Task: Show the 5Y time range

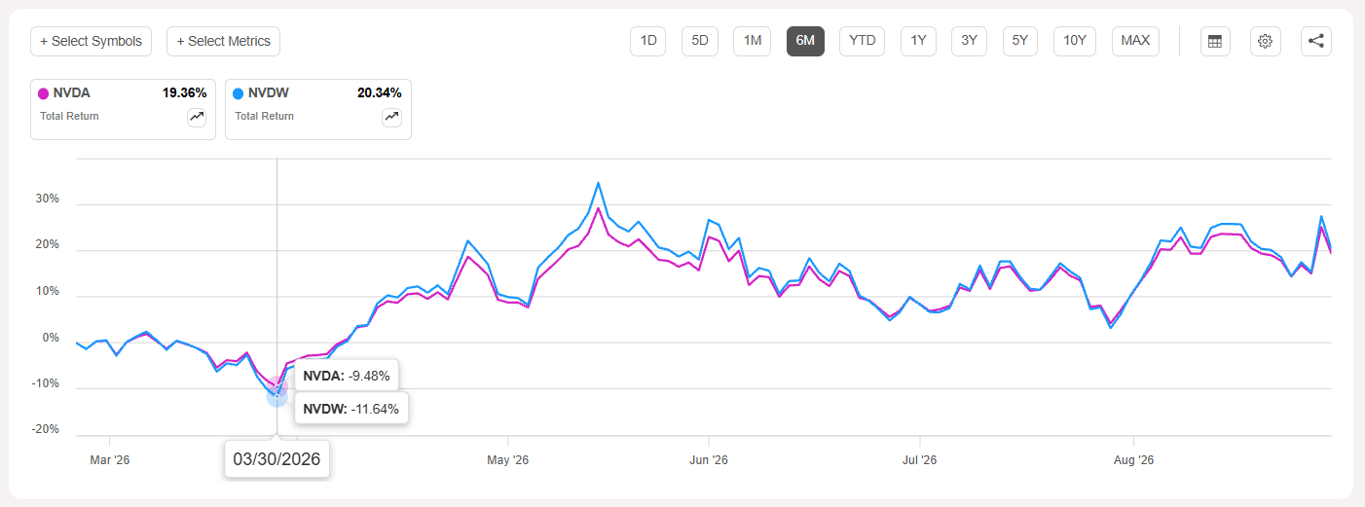Action: [1020, 41]
